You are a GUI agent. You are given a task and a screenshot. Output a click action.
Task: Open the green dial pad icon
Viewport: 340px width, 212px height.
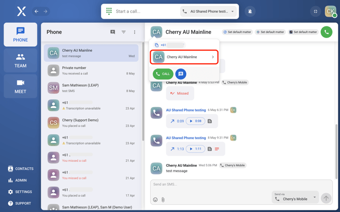109,11
